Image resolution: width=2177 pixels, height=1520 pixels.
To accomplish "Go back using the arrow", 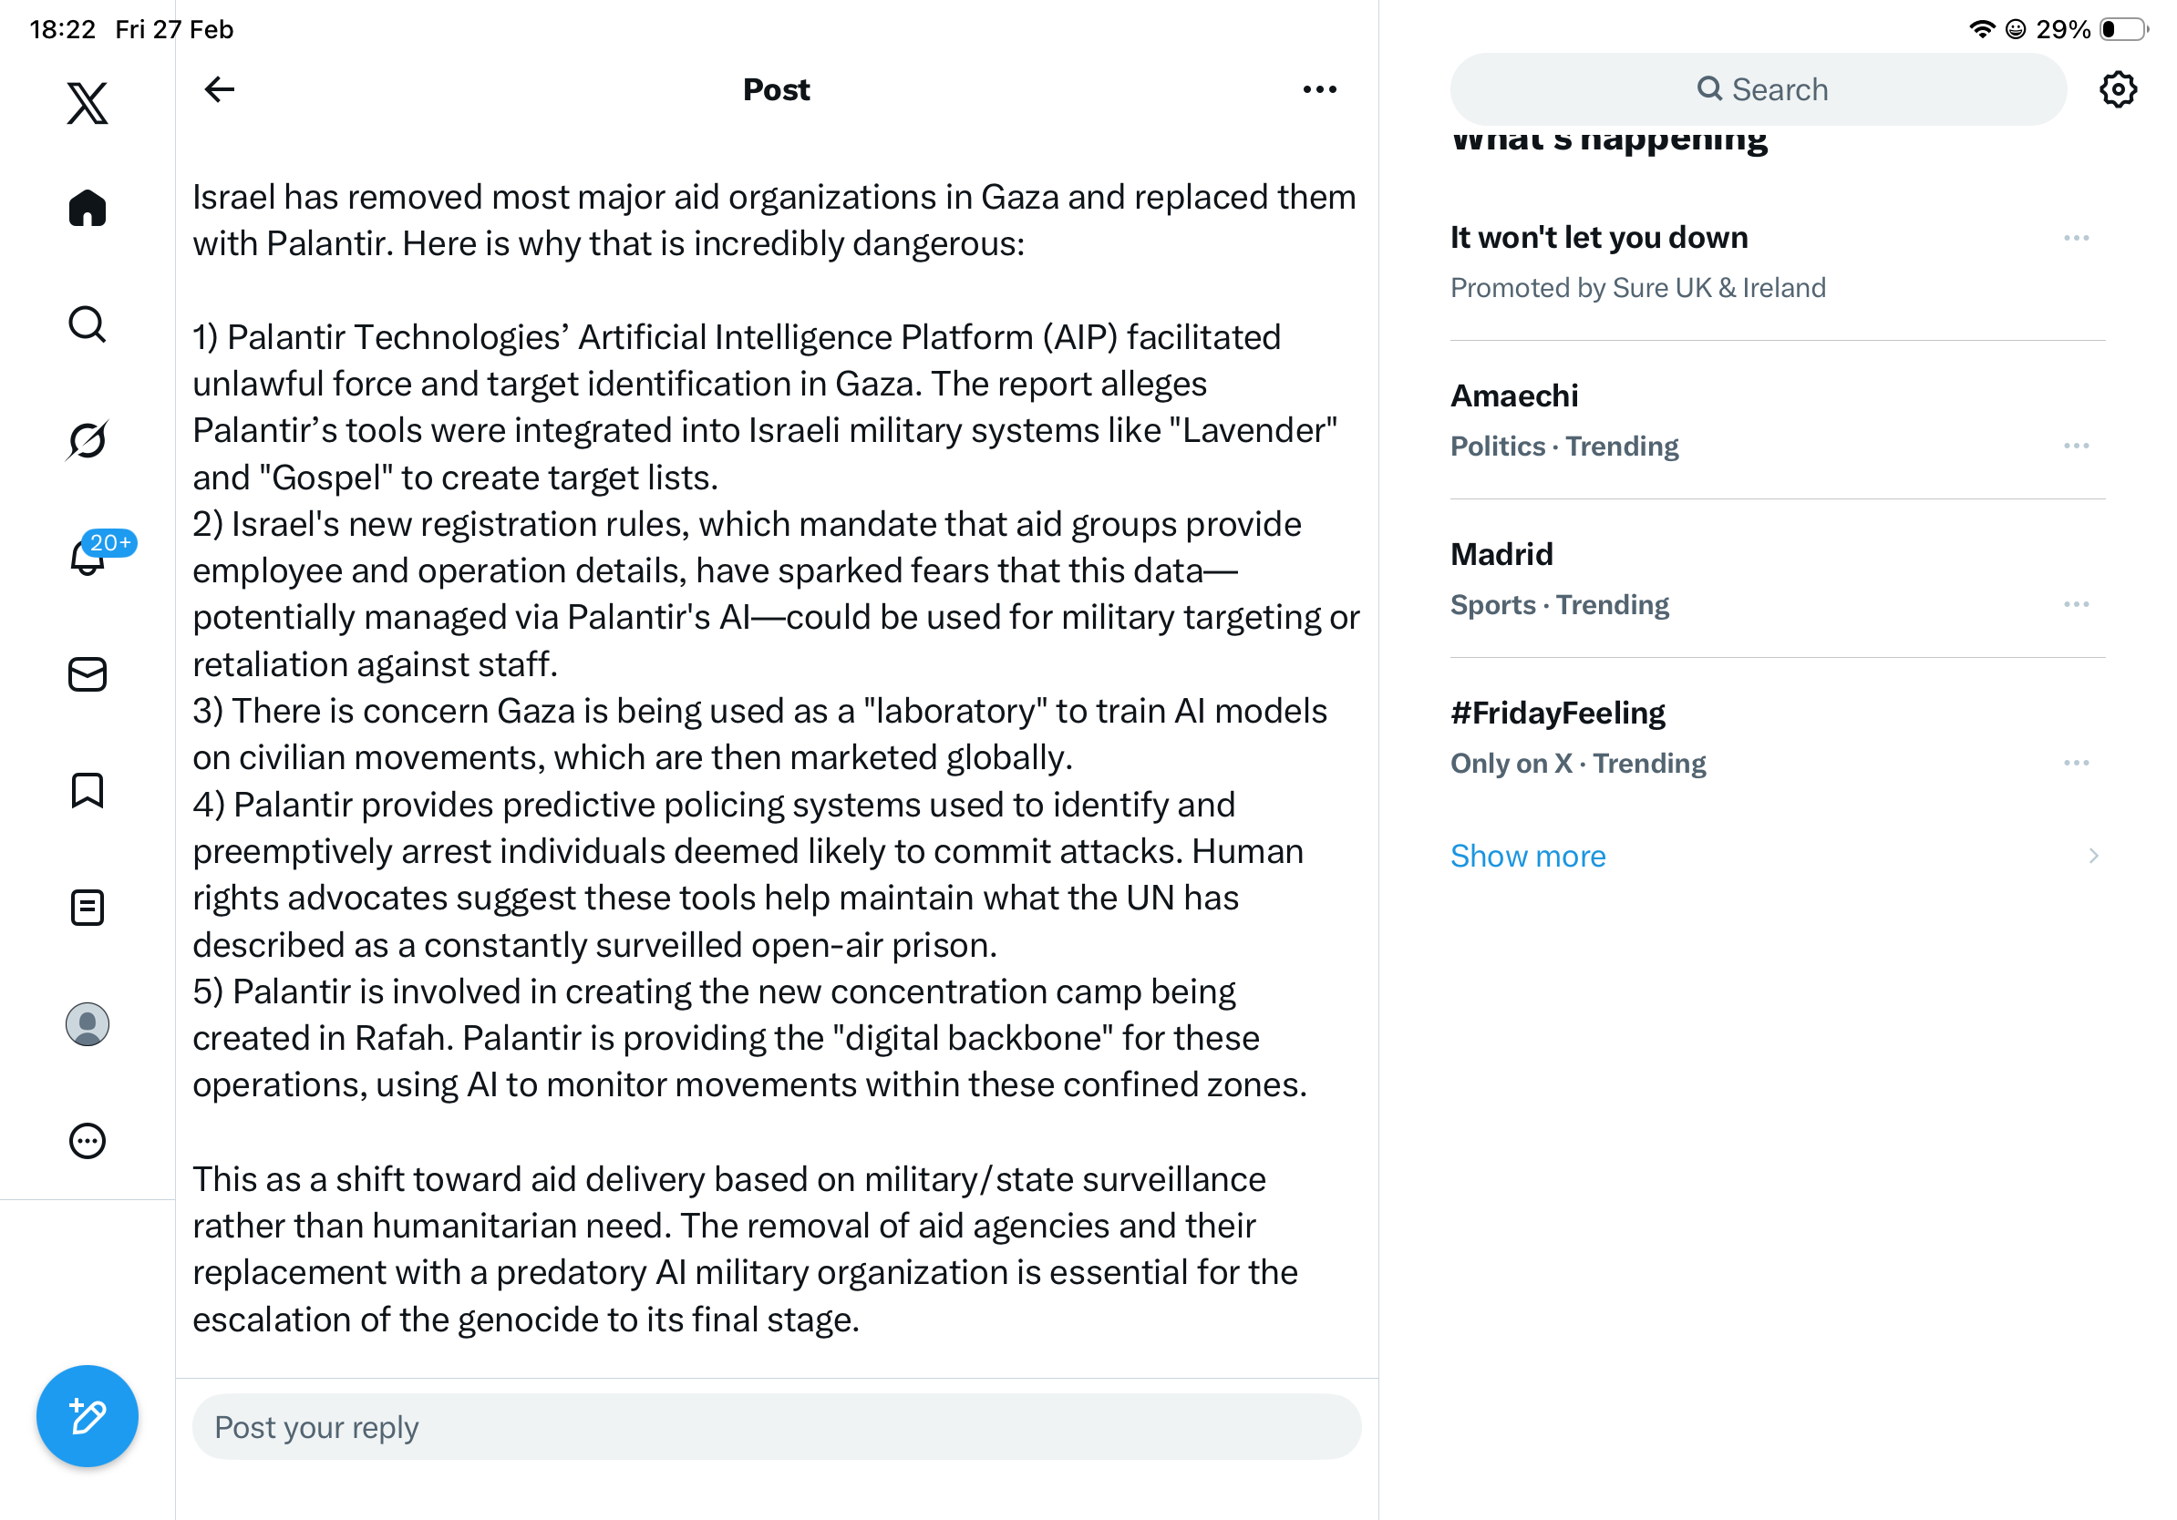I will coord(219,89).
